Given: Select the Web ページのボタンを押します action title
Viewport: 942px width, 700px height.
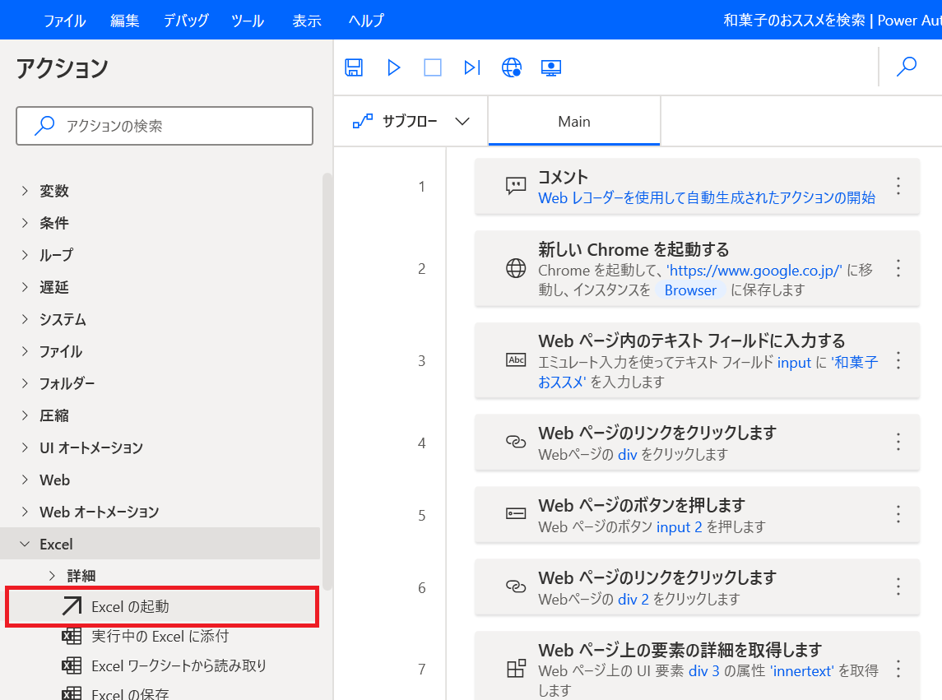Looking at the screenshot, I should click(x=642, y=505).
